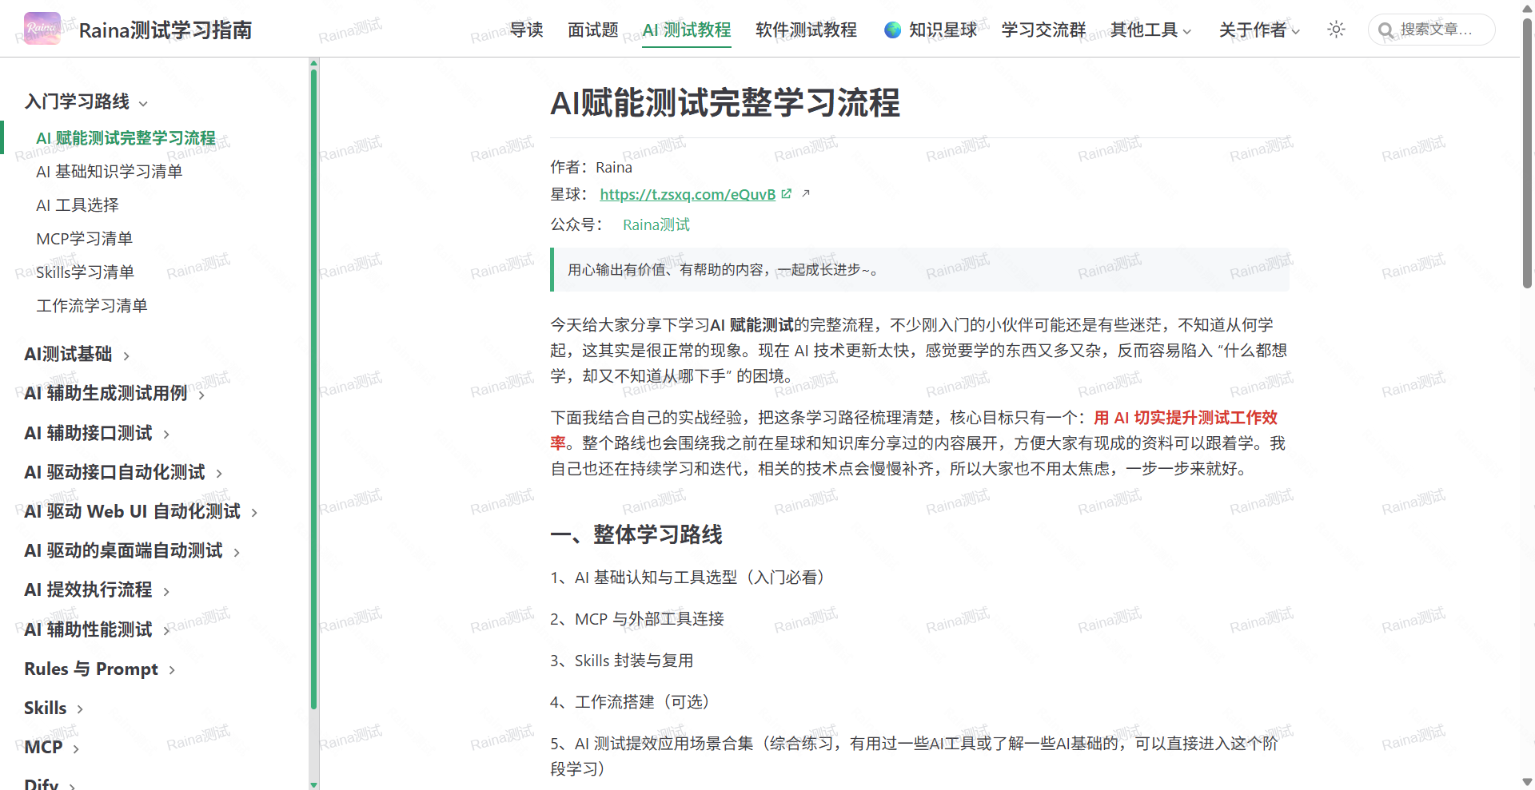Image resolution: width=1535 pixels, height=790 pixels.
Task: Click the Raina logo image
Action: (42, 29)
